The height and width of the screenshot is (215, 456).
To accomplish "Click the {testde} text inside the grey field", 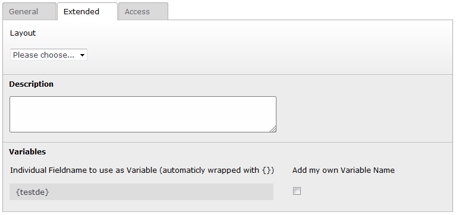I will click(32, 192).
